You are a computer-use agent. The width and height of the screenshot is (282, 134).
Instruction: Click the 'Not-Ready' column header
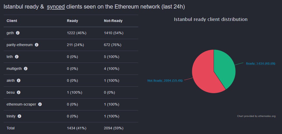tap(113, 21)
